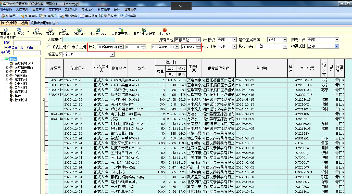Screen dimensions: 352x194
Task: Open the 阳光平台 dropdown
Action: [337, 40]
